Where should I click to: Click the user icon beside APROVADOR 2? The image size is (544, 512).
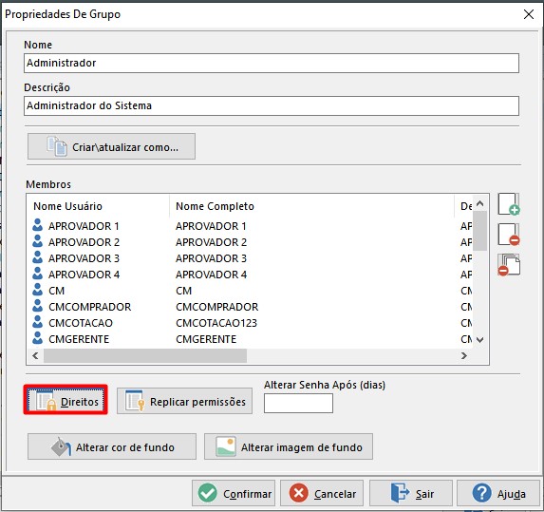(x=37, y=241)
